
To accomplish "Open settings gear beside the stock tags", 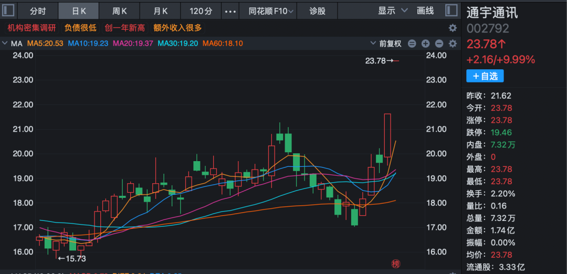I will click(x=452, y=28).
